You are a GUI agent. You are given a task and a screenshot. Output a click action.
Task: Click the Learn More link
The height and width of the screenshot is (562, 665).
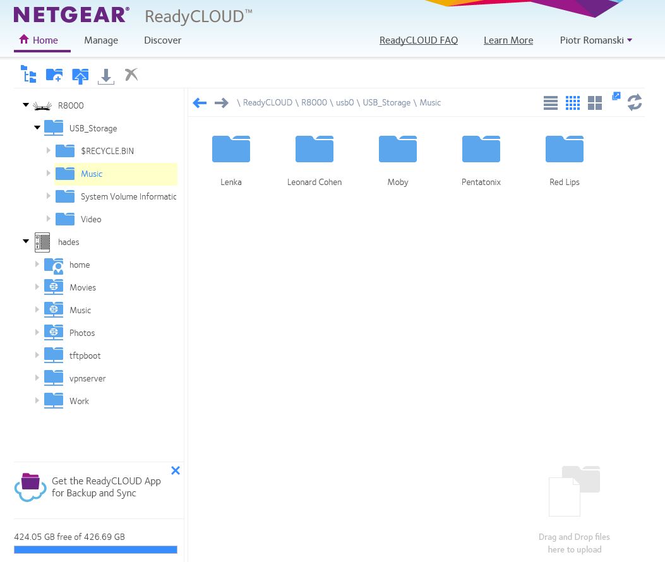[508, 40]
